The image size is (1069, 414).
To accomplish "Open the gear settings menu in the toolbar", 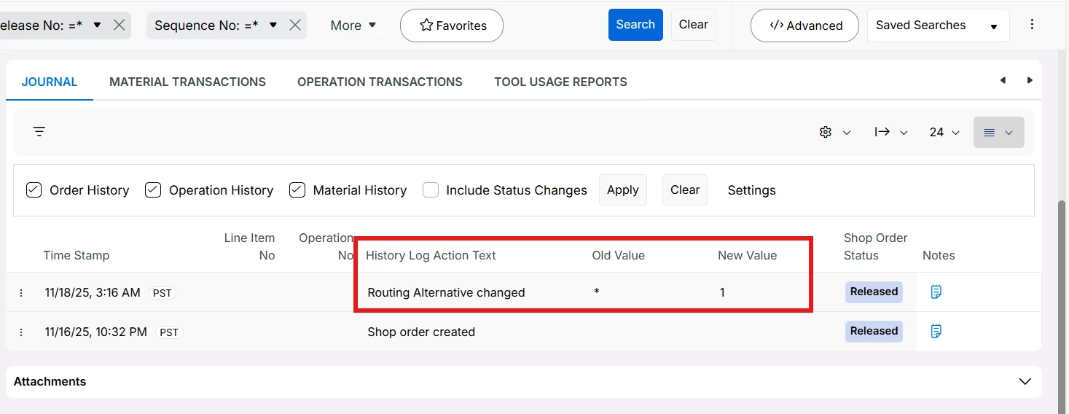I will pyautogui.click(x=834, y=133).
